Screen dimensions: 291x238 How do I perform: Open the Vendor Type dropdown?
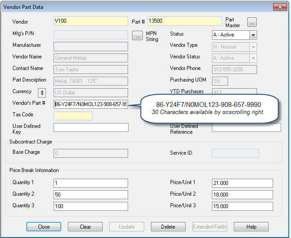pos(253,47)
